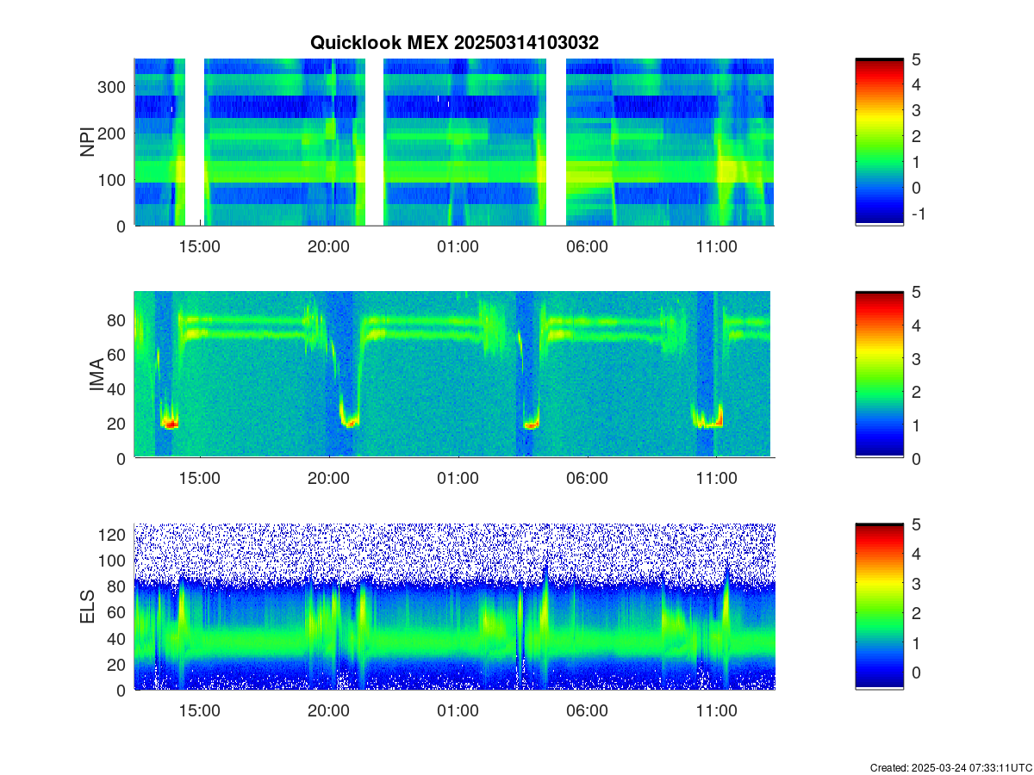The image size is (1034, 775).
Task: Click the 200 tick on NPI y-axis
Action: coord(113,133)
